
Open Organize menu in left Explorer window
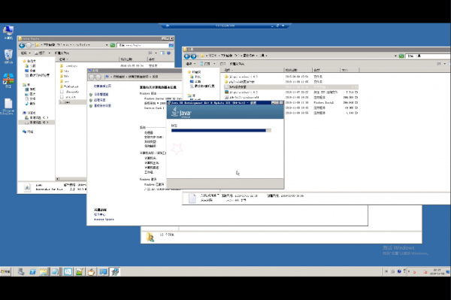(x=26, y=53)
